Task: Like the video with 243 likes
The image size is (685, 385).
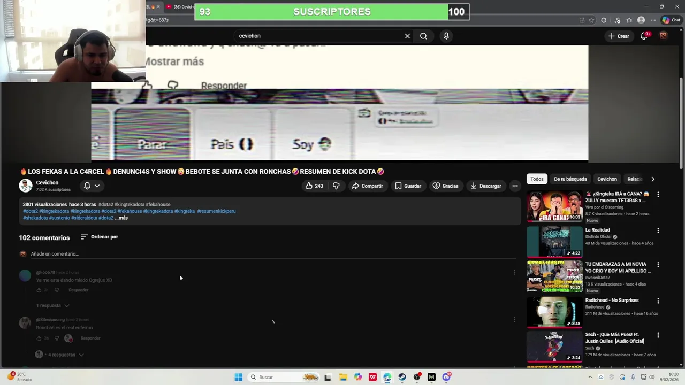Action: 314,186
